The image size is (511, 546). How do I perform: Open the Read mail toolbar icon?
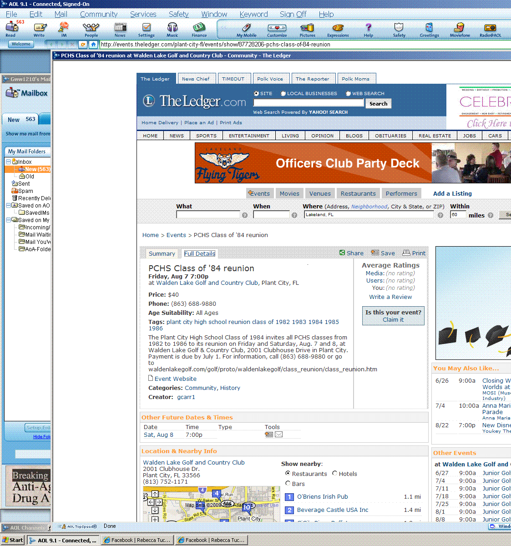coord(11,29)
